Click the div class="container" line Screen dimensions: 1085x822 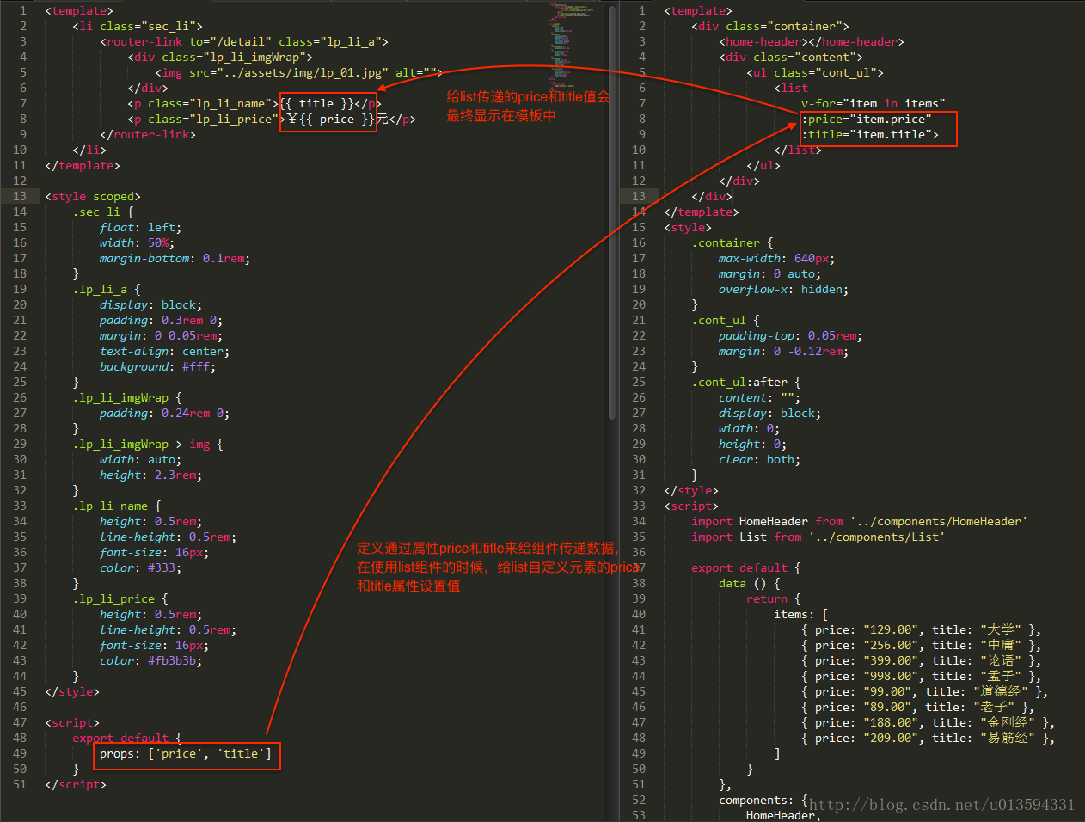click(x=770, y=26)
